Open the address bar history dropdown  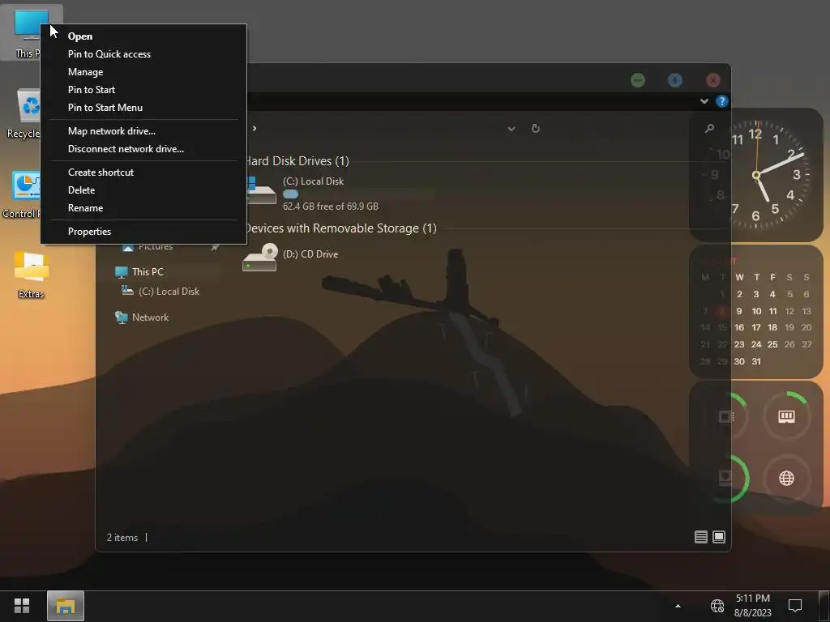(511, 129)
